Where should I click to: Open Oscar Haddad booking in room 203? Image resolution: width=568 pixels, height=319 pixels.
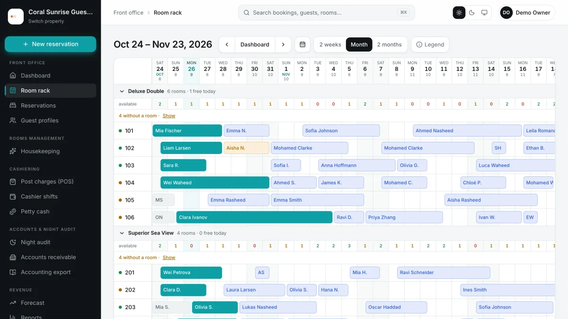(x=396, y=307)
